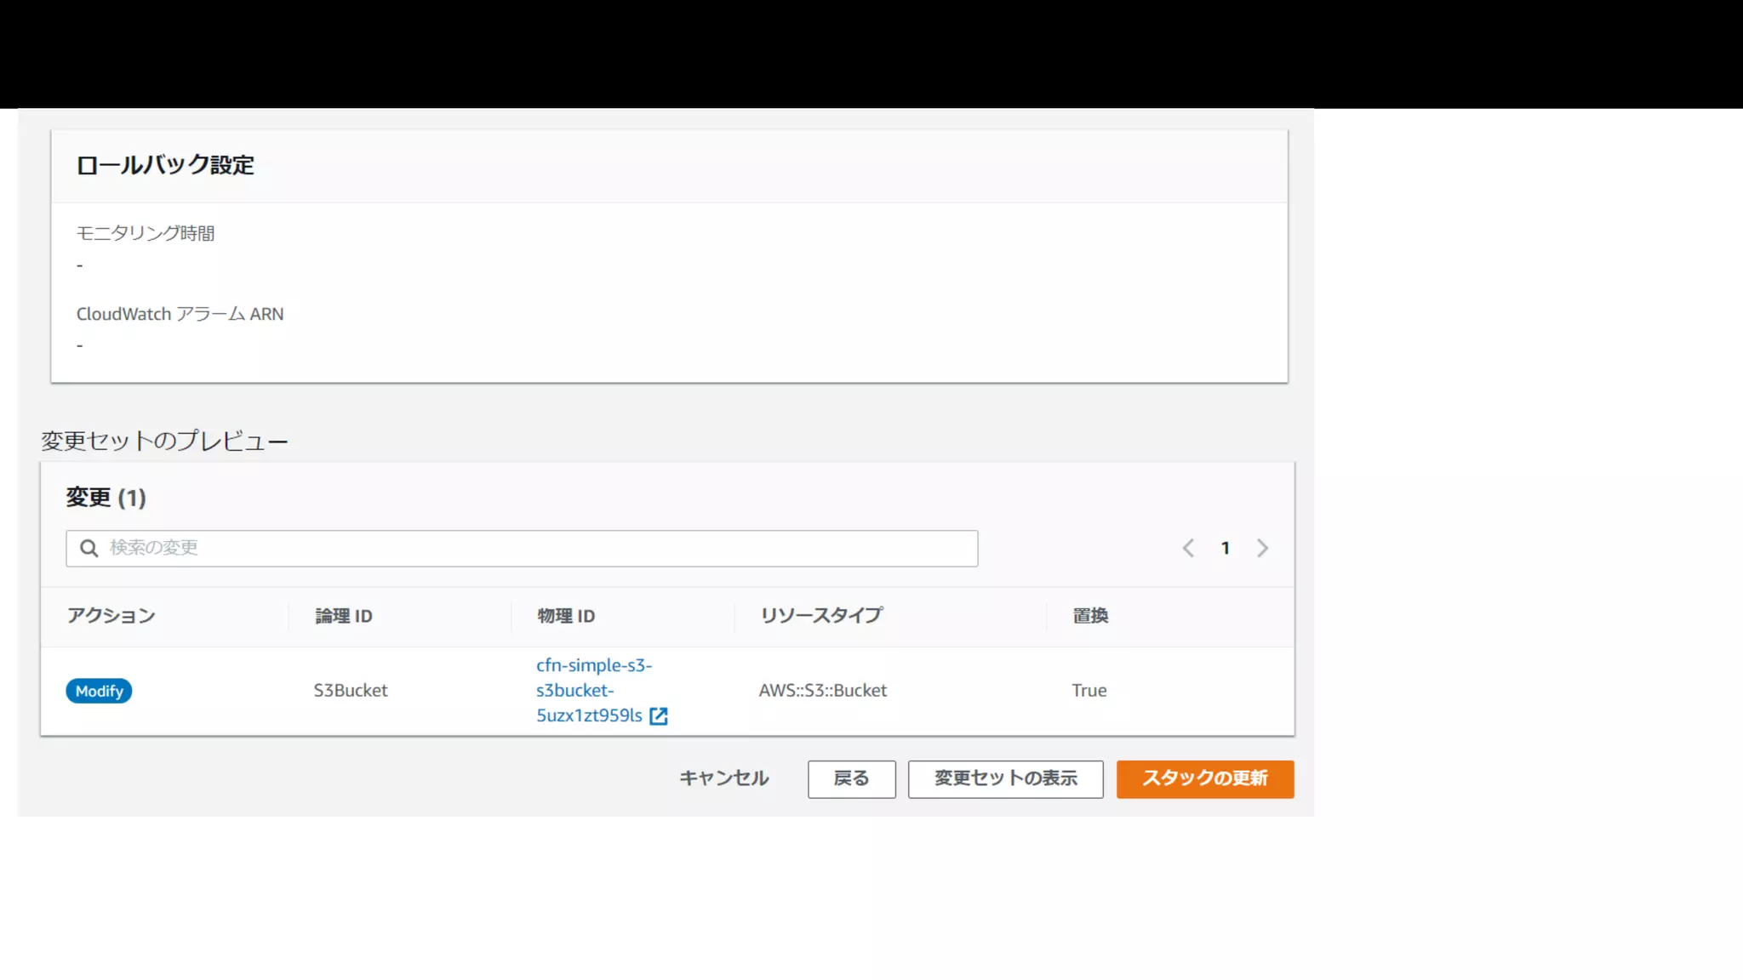This screenshot has width=1743, height=980.
Task: Sort by the 置換 column header
Action: [1090, 616]
